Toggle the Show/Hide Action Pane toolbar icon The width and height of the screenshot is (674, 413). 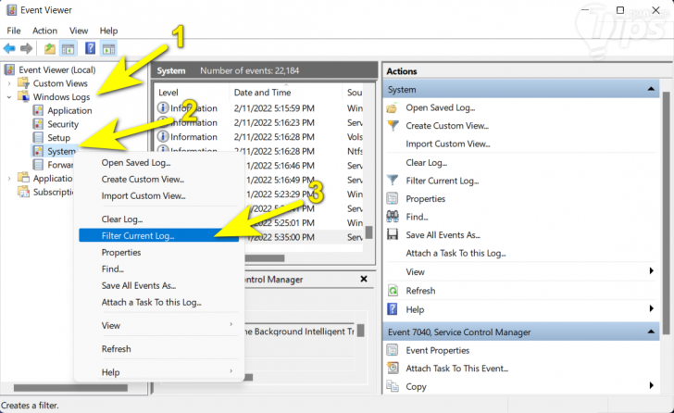click(108, 48)
